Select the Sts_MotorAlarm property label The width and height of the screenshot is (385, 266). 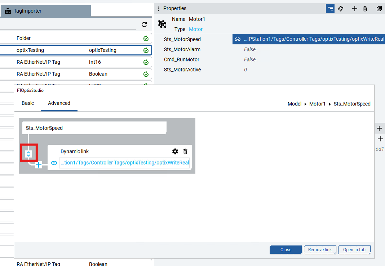click(182, 50)
